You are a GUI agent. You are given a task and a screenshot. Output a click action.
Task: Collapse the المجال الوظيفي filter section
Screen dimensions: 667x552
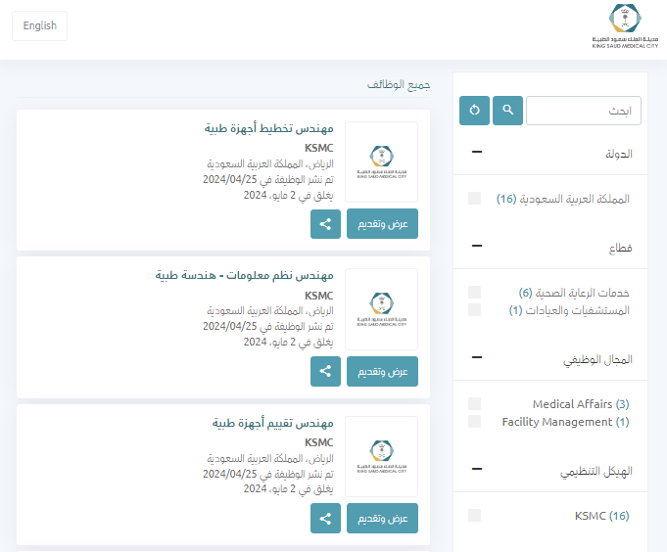tap(476, 358)
